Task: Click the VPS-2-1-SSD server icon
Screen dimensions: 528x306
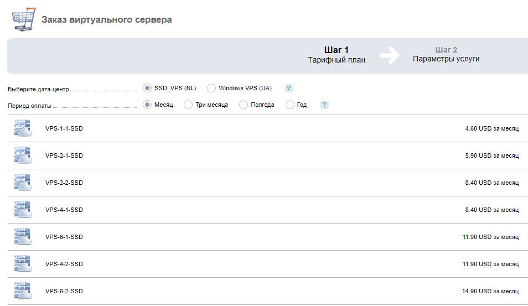Action: pos(23,155)
